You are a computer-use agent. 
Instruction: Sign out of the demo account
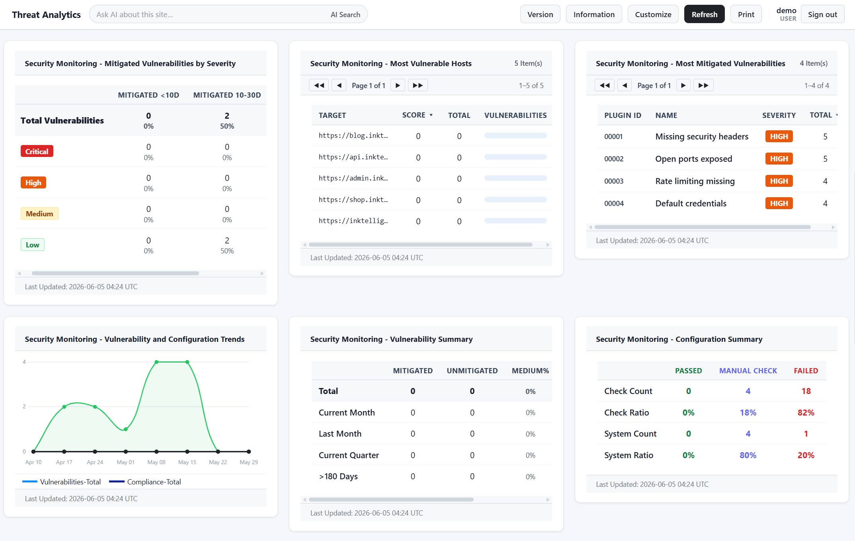point(822,14)
